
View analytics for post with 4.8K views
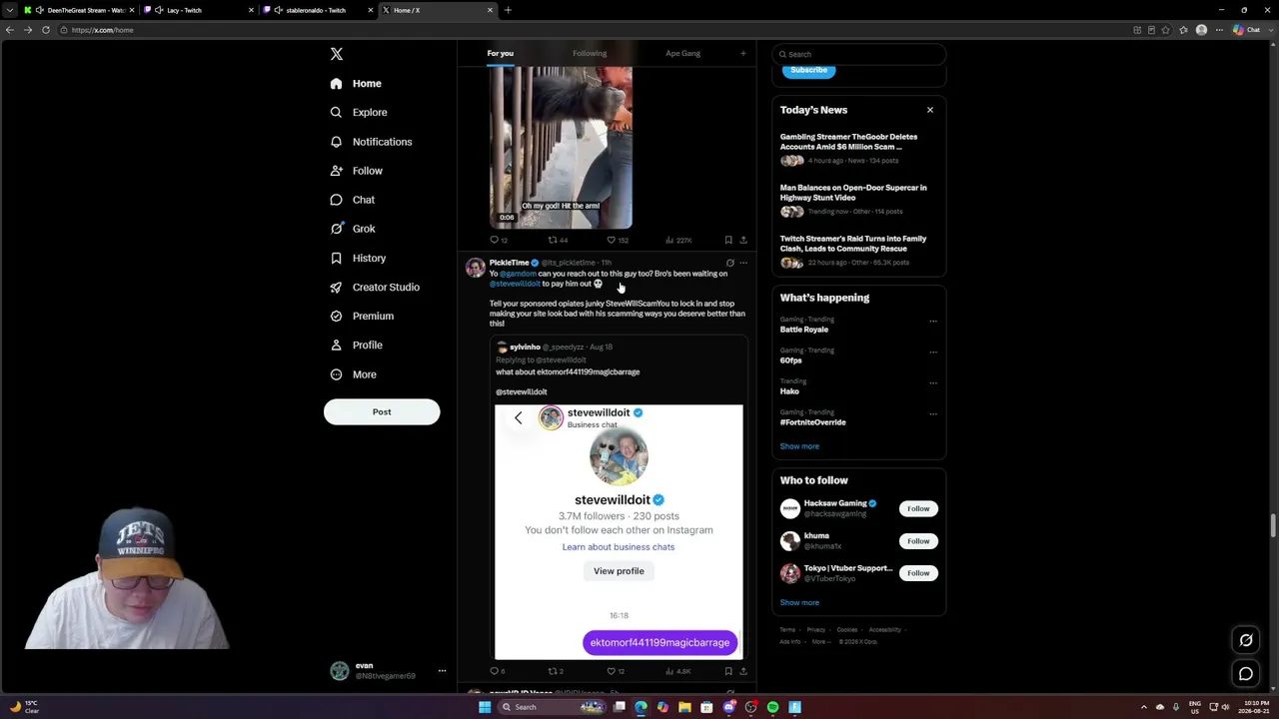coord(678,671)
